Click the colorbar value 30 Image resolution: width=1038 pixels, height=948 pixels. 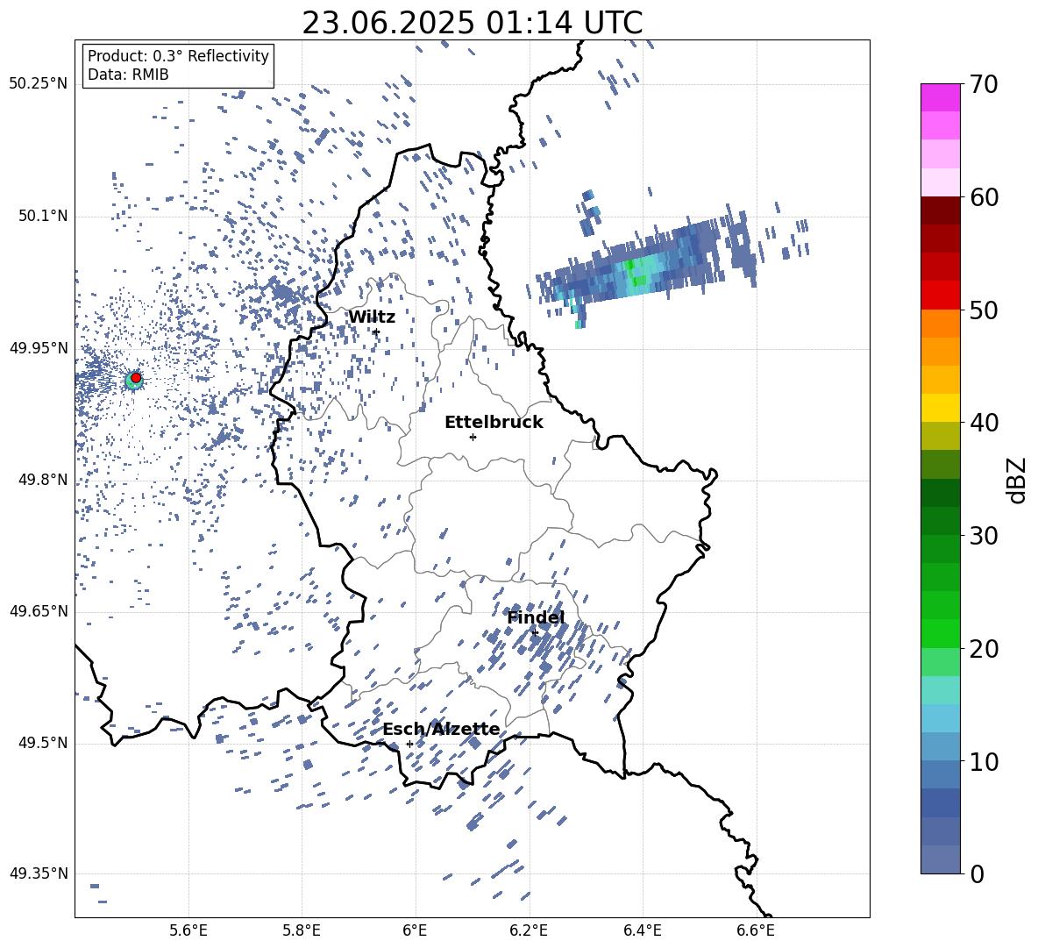coord(984,535)
